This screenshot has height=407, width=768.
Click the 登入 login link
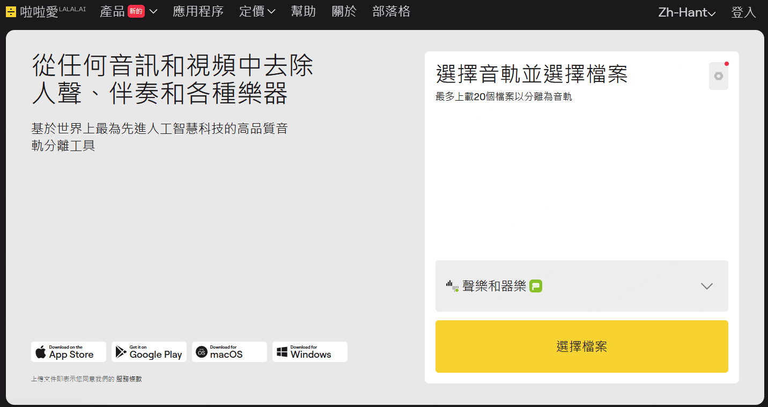click(743, 13)
